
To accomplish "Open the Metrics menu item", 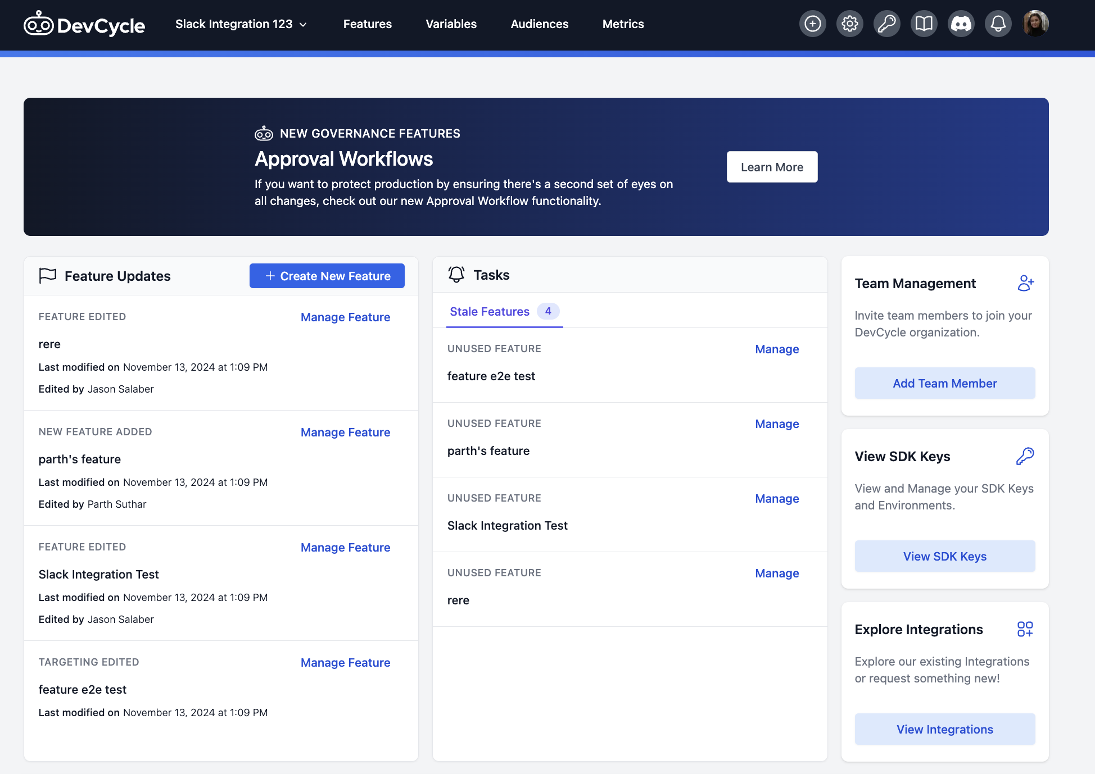I will point(623,24).
